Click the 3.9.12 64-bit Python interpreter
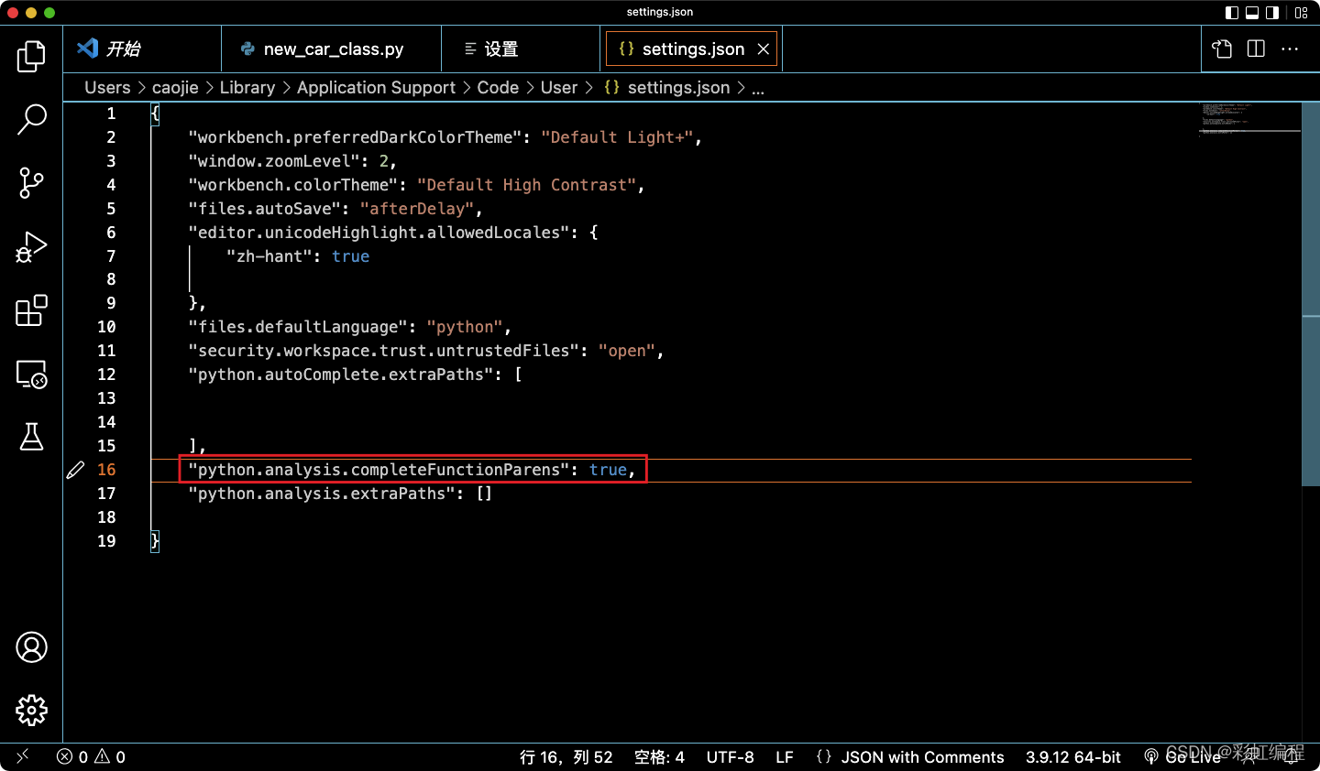1320x771 pixels. click(1073, 757)
